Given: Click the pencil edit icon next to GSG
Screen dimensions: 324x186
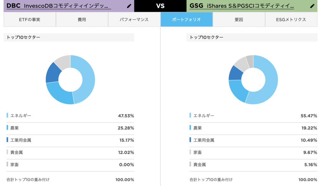Looking at the screenshot, I should coord(312,6).
